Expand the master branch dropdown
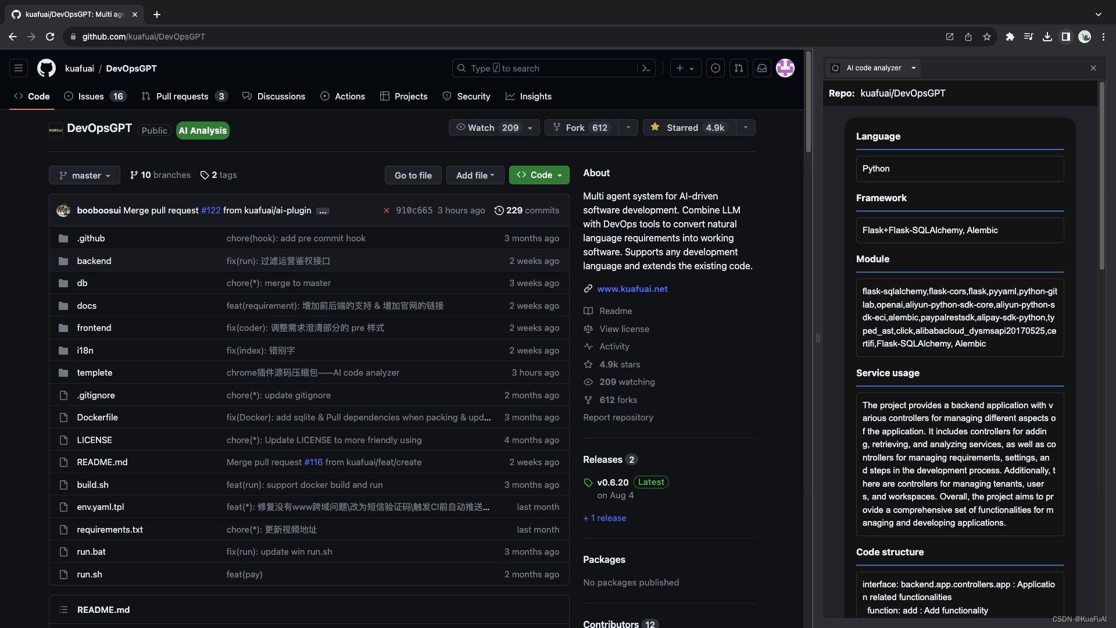This screenshot has width=1116, height=628. [85, 175]
